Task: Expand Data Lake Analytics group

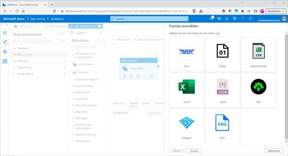Action: [73, 105]
